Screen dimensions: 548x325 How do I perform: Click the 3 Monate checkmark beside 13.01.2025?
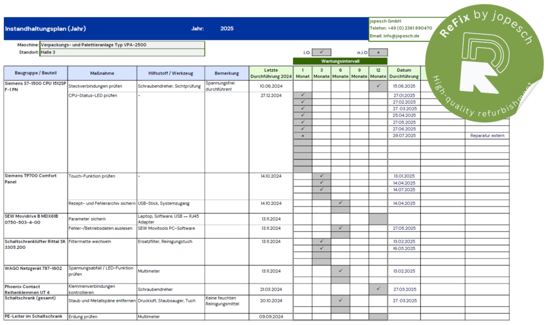coord(321,176)
